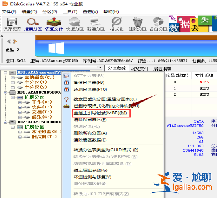Select 坏道检测与修复(Y)
217x198 pixels.
pyautogui.click(x=92, y=177)
